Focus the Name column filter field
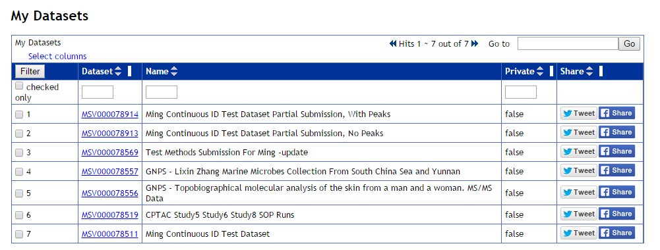This screenshot has height=250, width=660. coord(162,92)
